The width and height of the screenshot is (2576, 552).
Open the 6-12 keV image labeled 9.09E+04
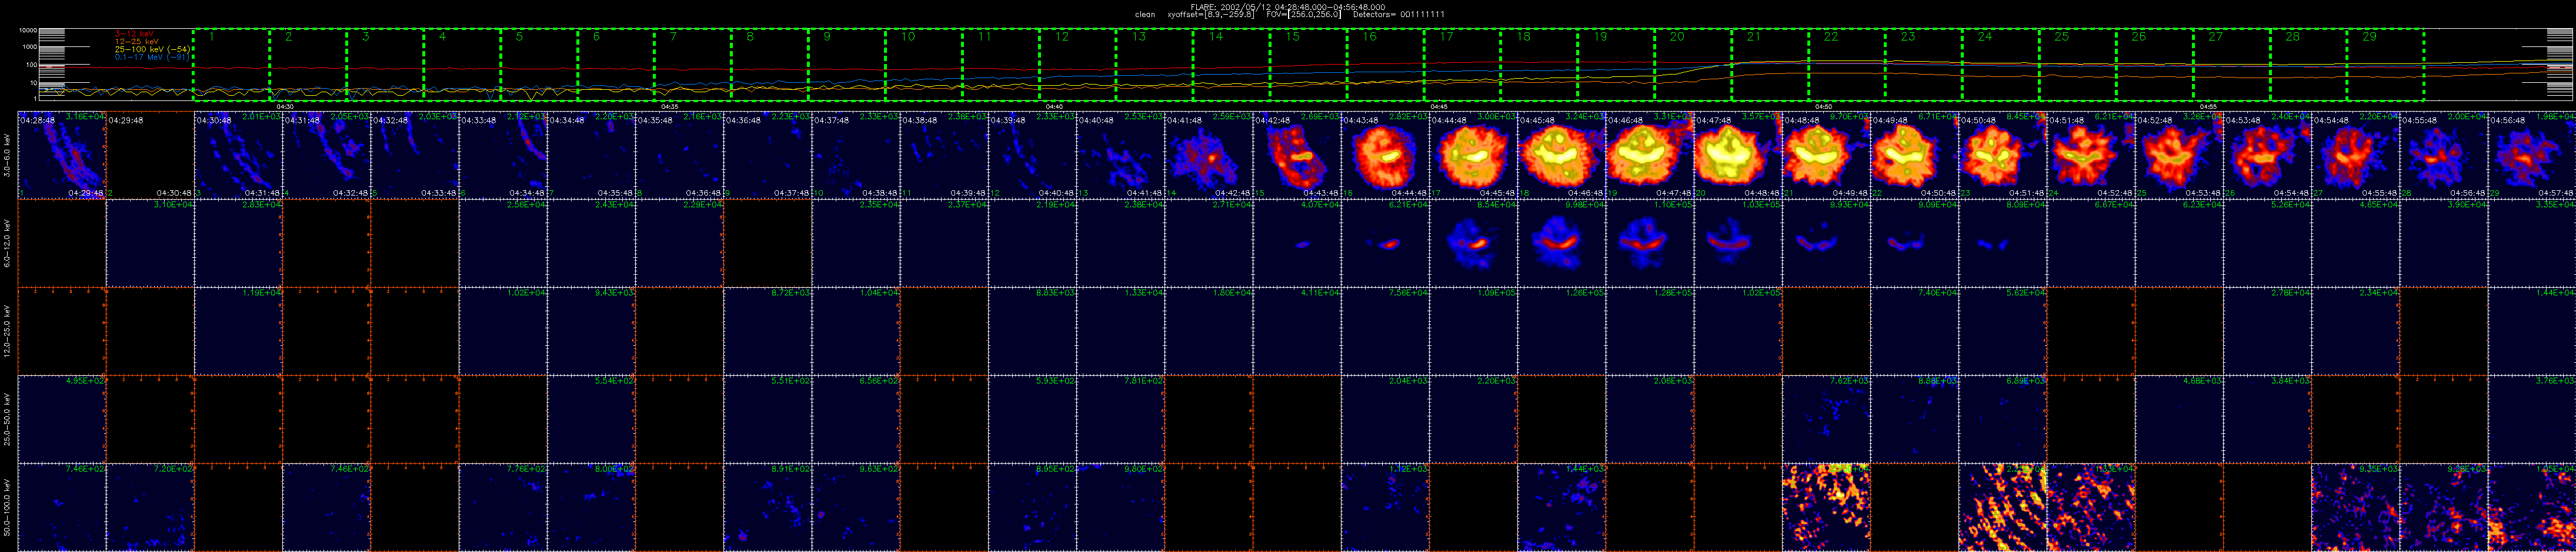point(1913,243)
